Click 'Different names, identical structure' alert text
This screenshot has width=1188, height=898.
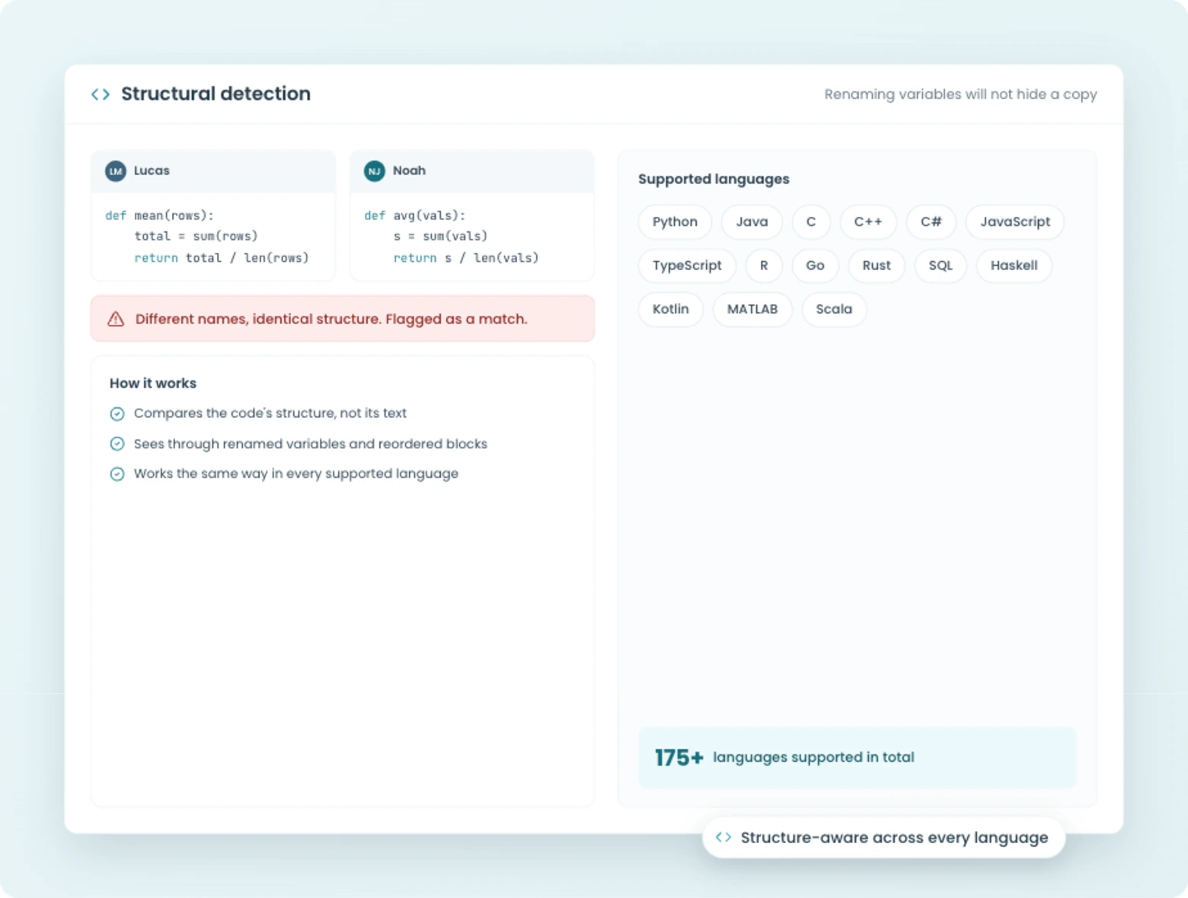click(x=331, y=319)
